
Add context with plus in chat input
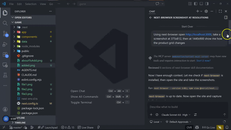(x=151, y=115)
